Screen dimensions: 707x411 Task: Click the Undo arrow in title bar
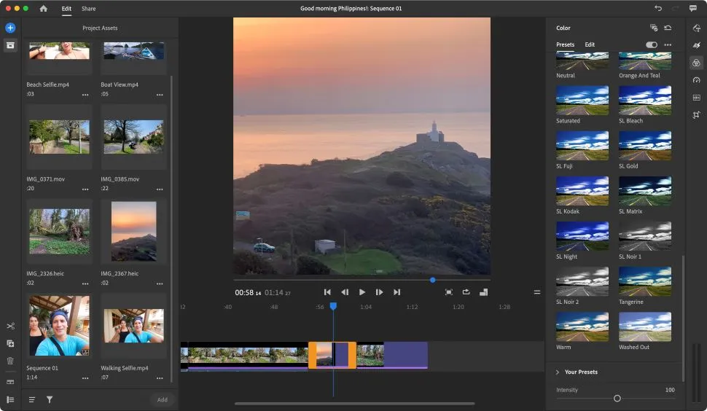click(658, 9)
